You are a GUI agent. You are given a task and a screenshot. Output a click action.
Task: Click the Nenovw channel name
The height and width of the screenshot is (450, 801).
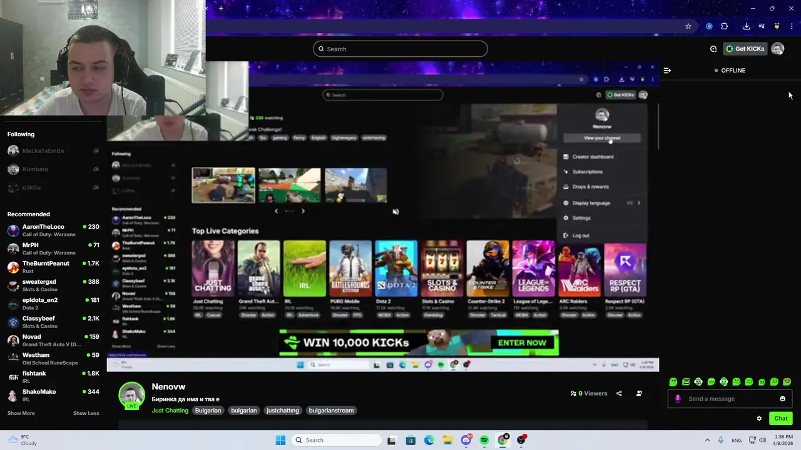[x=168, y=387]
